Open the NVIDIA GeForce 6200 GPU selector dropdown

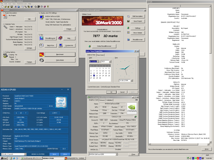[117, 154]
